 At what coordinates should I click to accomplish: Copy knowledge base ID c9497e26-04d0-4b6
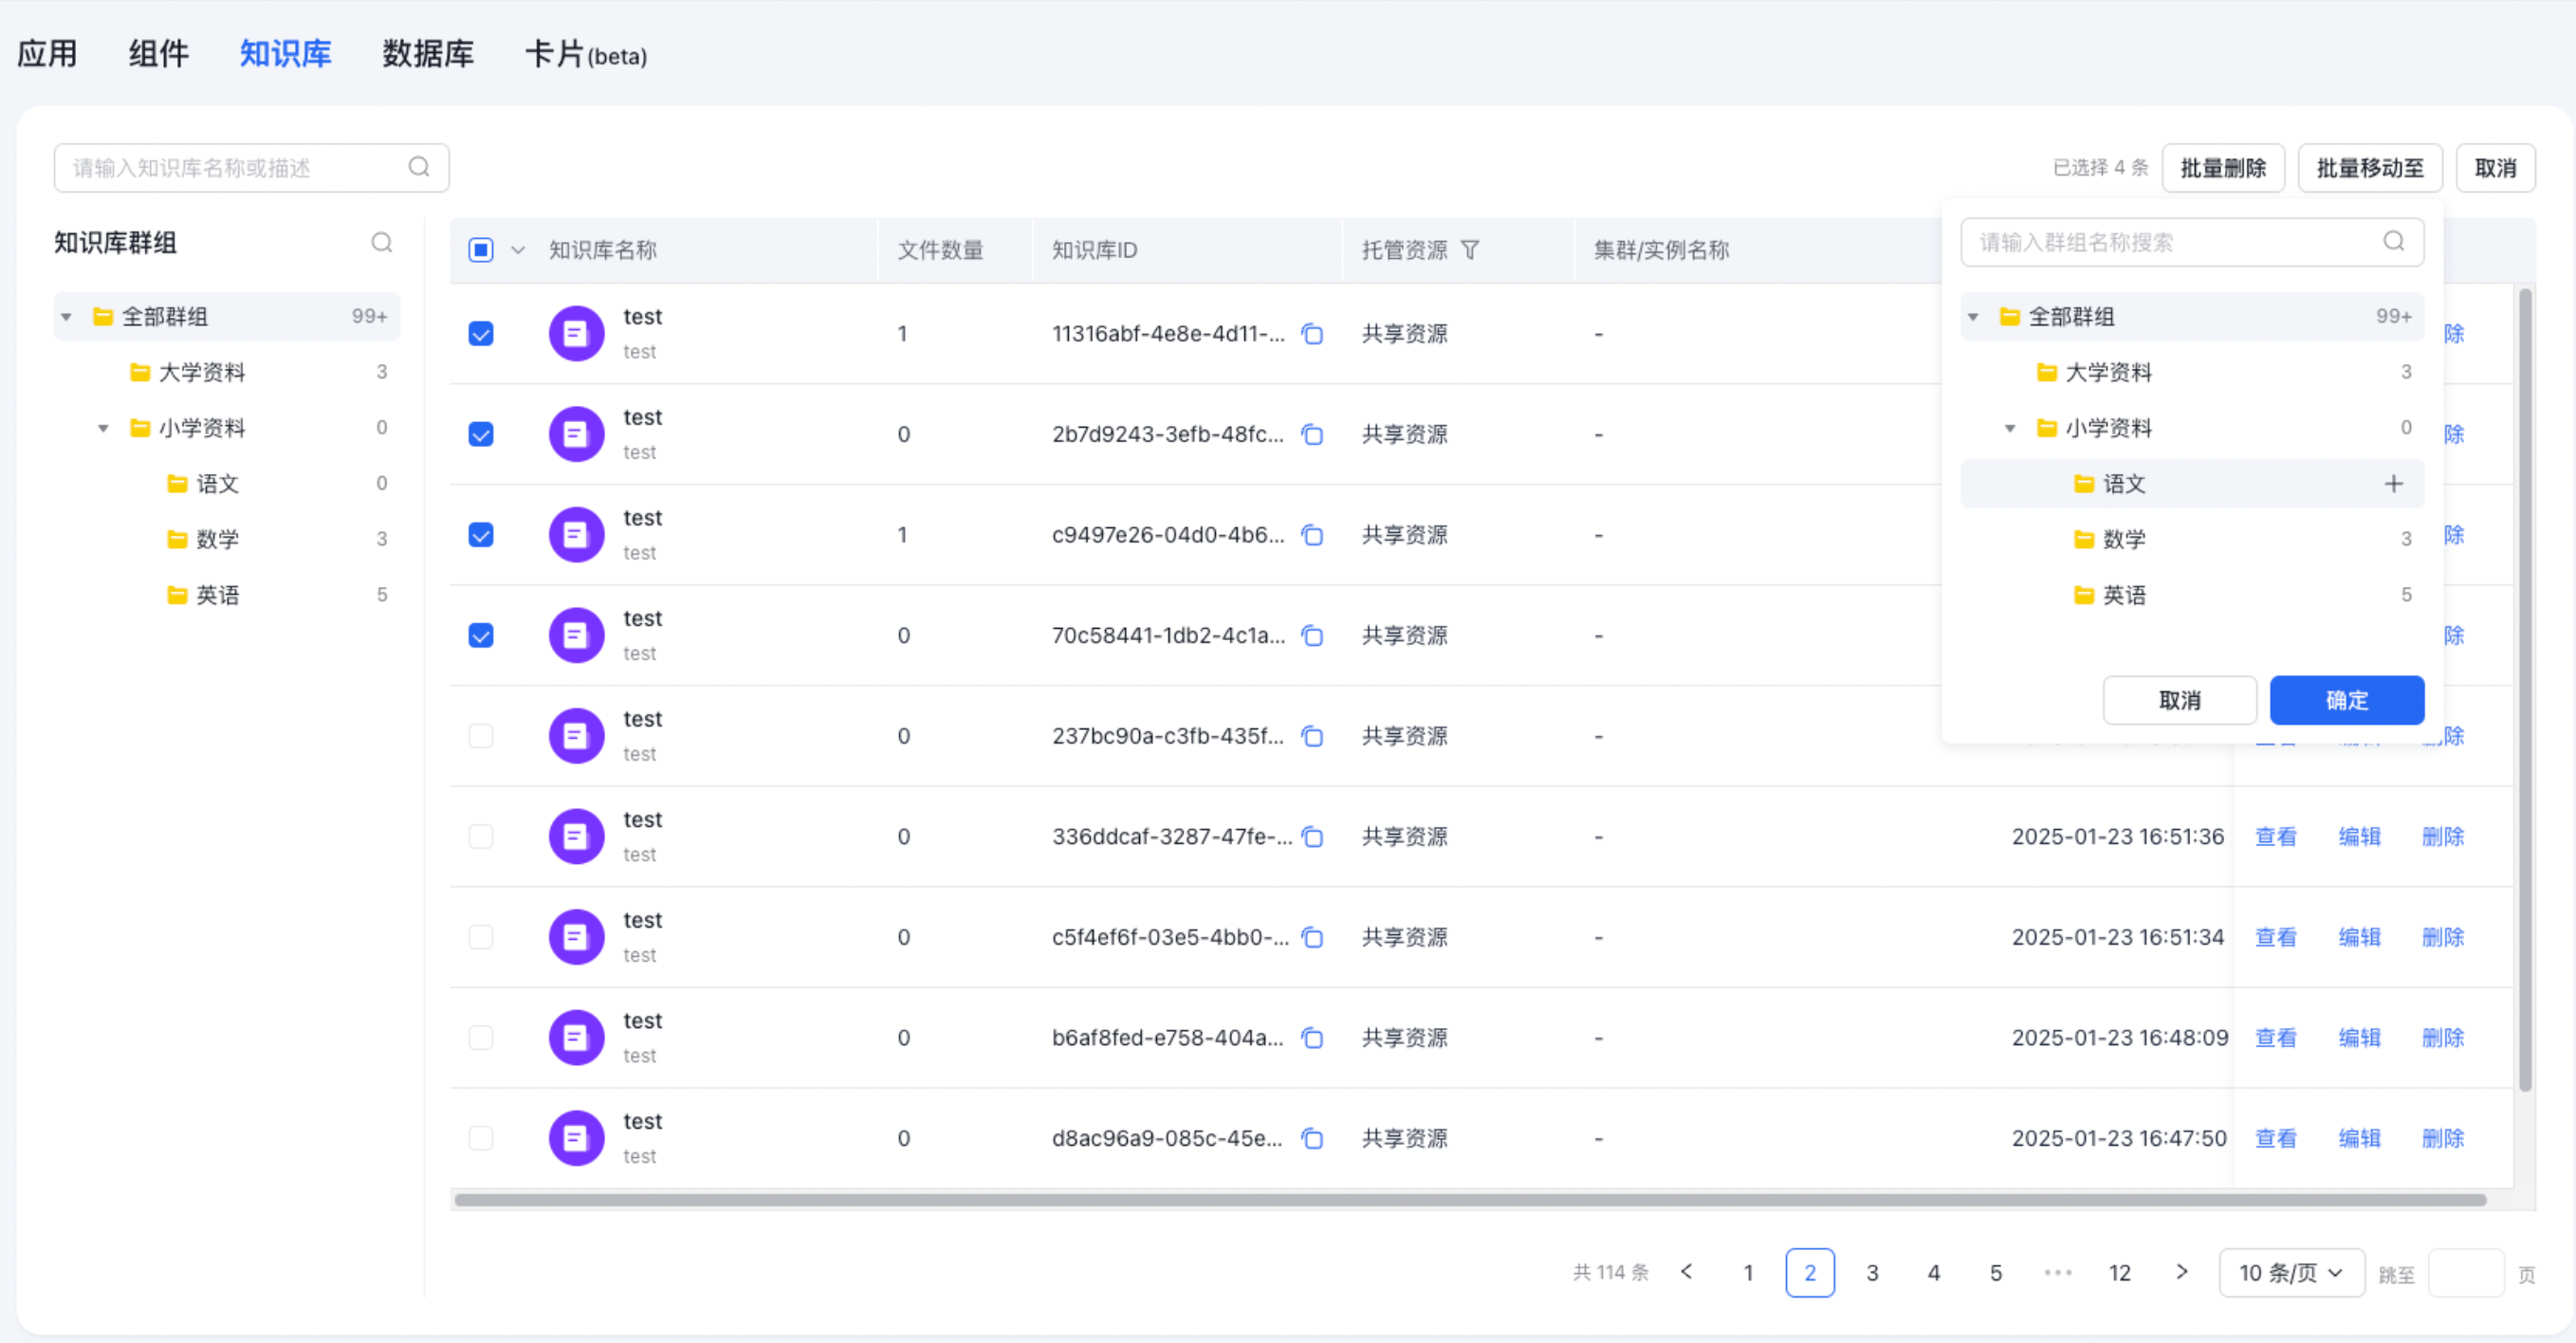pyautogui.click(x=1312, y=535)
